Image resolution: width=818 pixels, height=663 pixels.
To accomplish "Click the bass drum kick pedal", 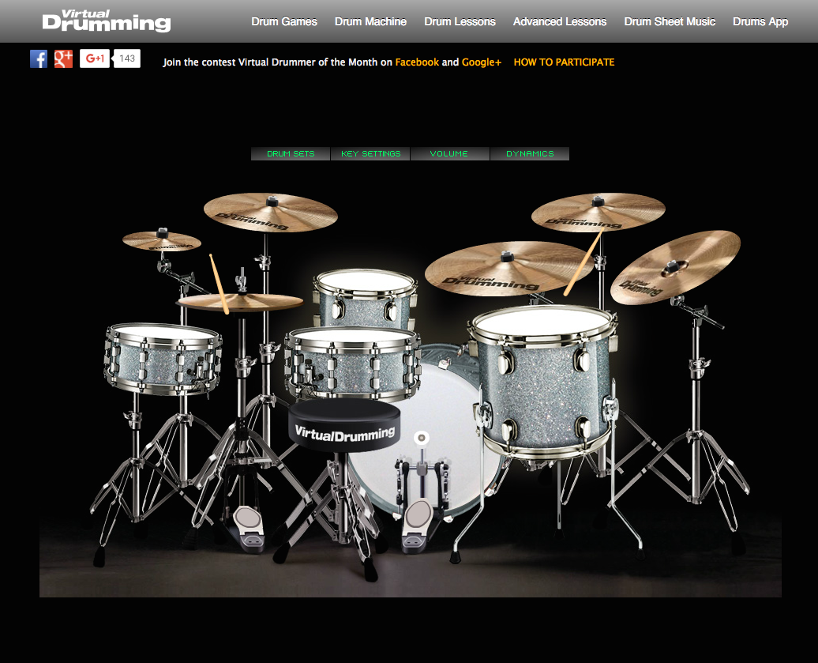I will pyautogui.click(x=419, y=525).
